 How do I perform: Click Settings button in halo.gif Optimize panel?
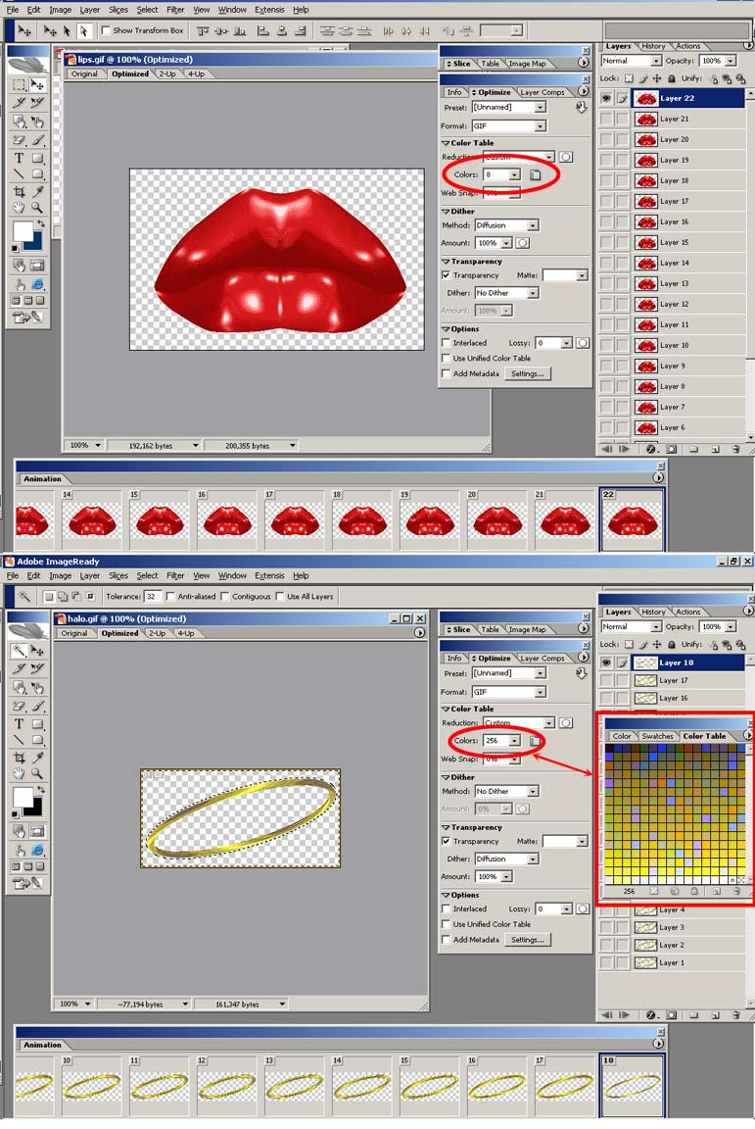(x=527, y=940)
